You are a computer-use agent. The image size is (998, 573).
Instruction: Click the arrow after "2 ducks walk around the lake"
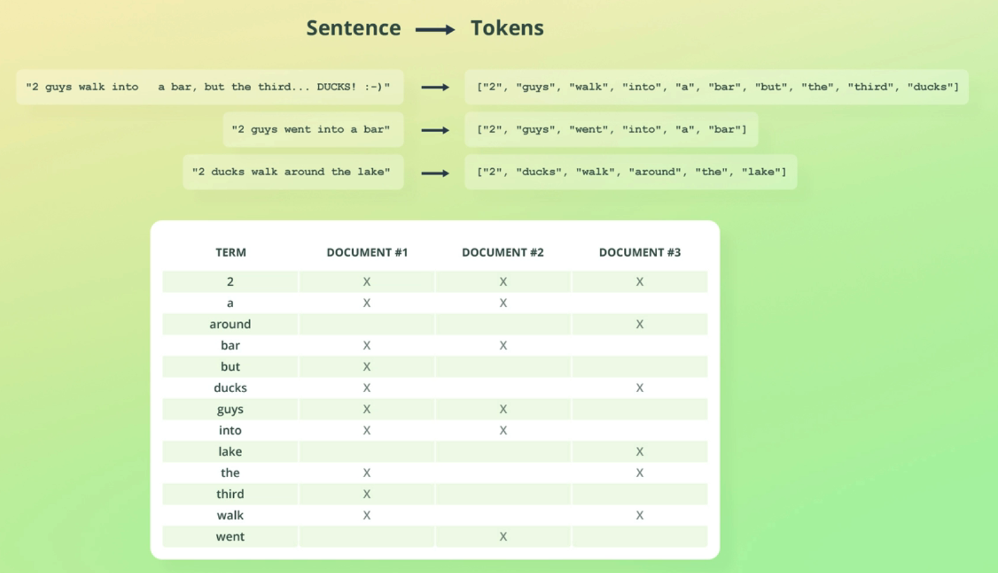(x=435, y=173)
